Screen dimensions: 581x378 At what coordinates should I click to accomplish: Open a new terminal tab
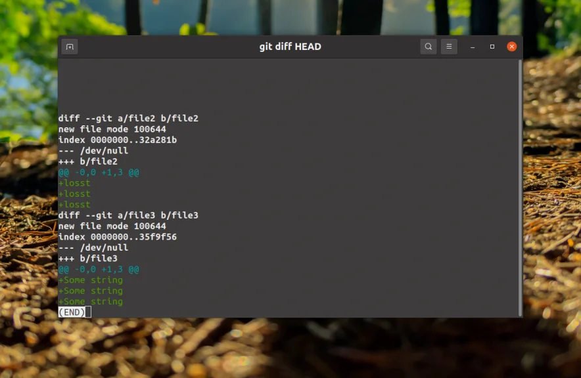tap(70, 47)
